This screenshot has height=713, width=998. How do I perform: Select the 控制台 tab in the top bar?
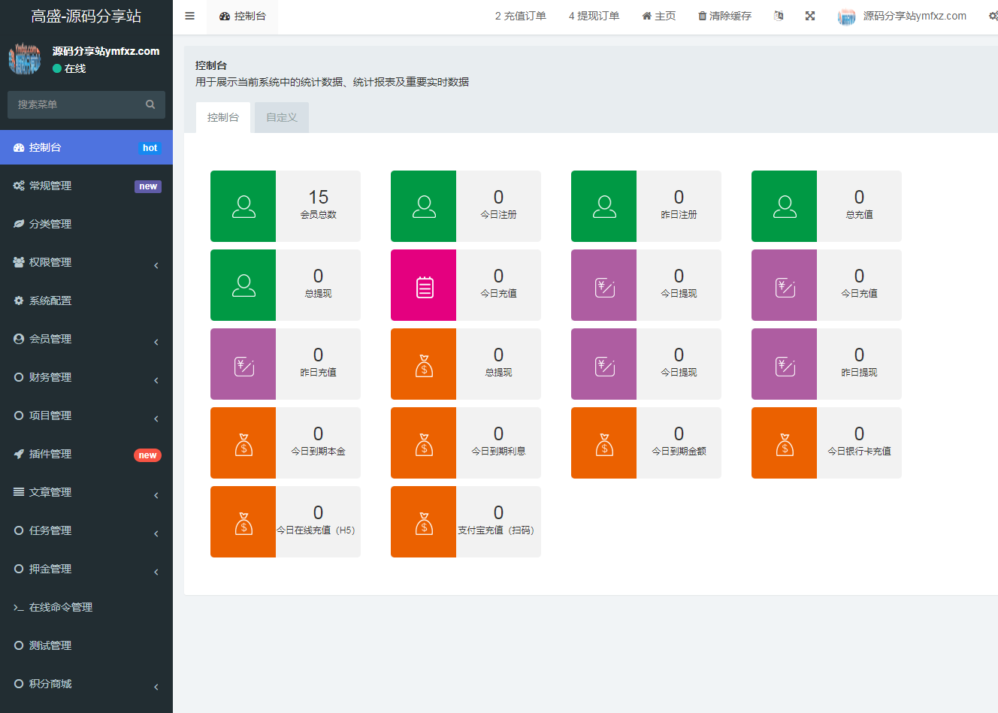tap(243, 16)
